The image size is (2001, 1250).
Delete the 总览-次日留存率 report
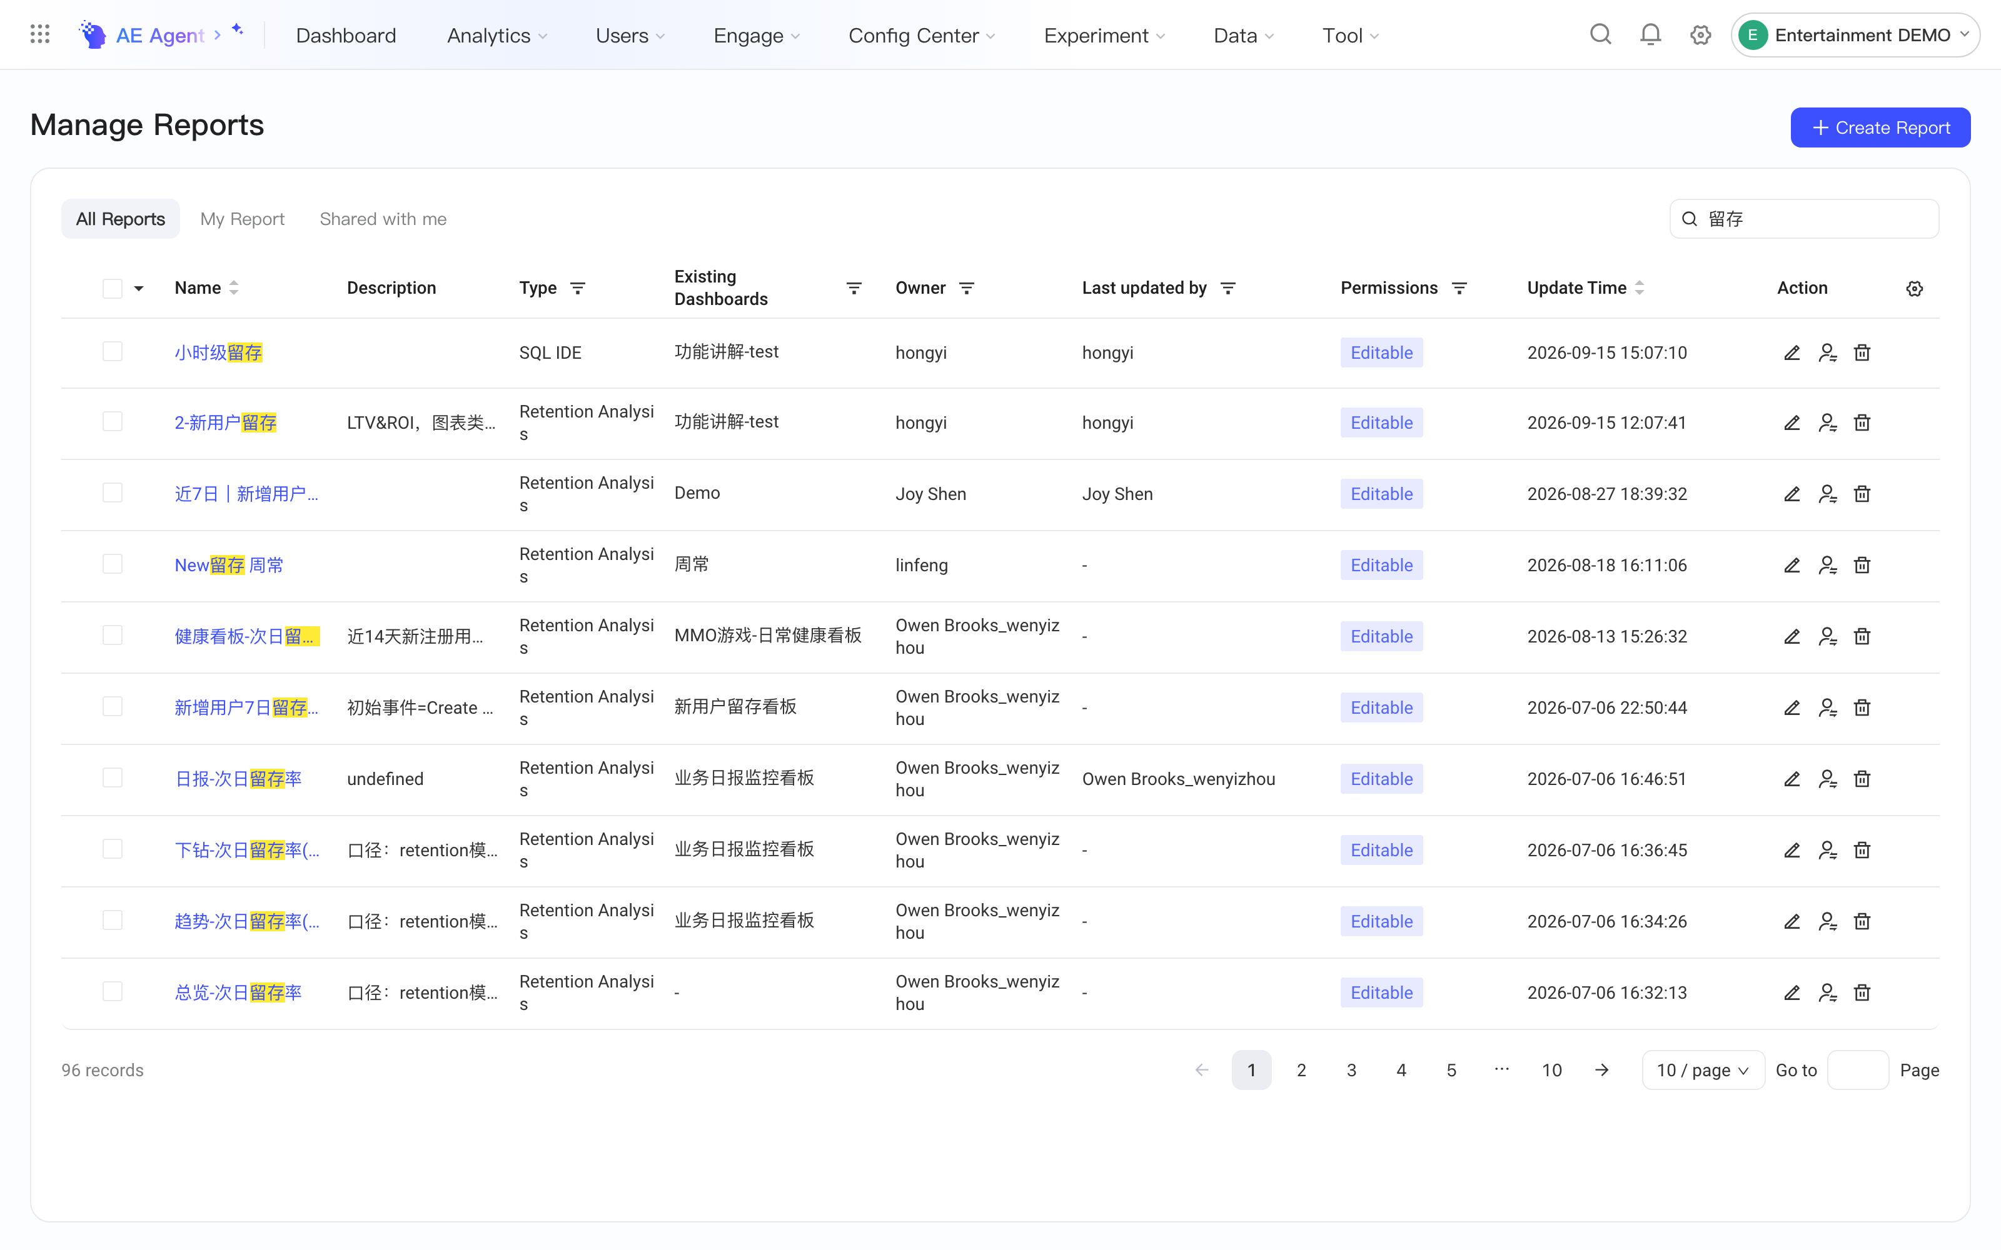tap(1862, 993)
